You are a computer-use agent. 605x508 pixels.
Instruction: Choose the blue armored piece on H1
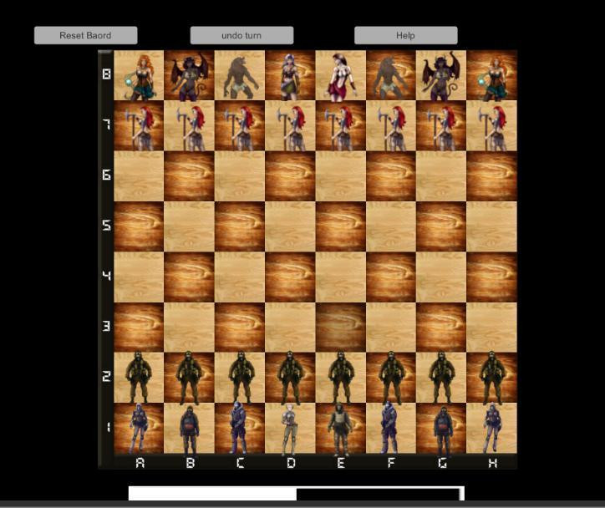click(491, 428)
